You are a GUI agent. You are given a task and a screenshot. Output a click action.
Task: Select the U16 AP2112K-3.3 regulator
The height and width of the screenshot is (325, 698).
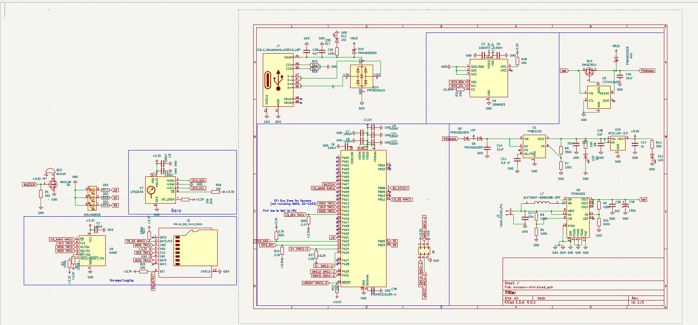click(618, 143)
